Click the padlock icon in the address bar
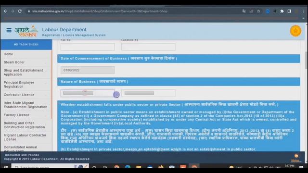 (x=29, y=11)
